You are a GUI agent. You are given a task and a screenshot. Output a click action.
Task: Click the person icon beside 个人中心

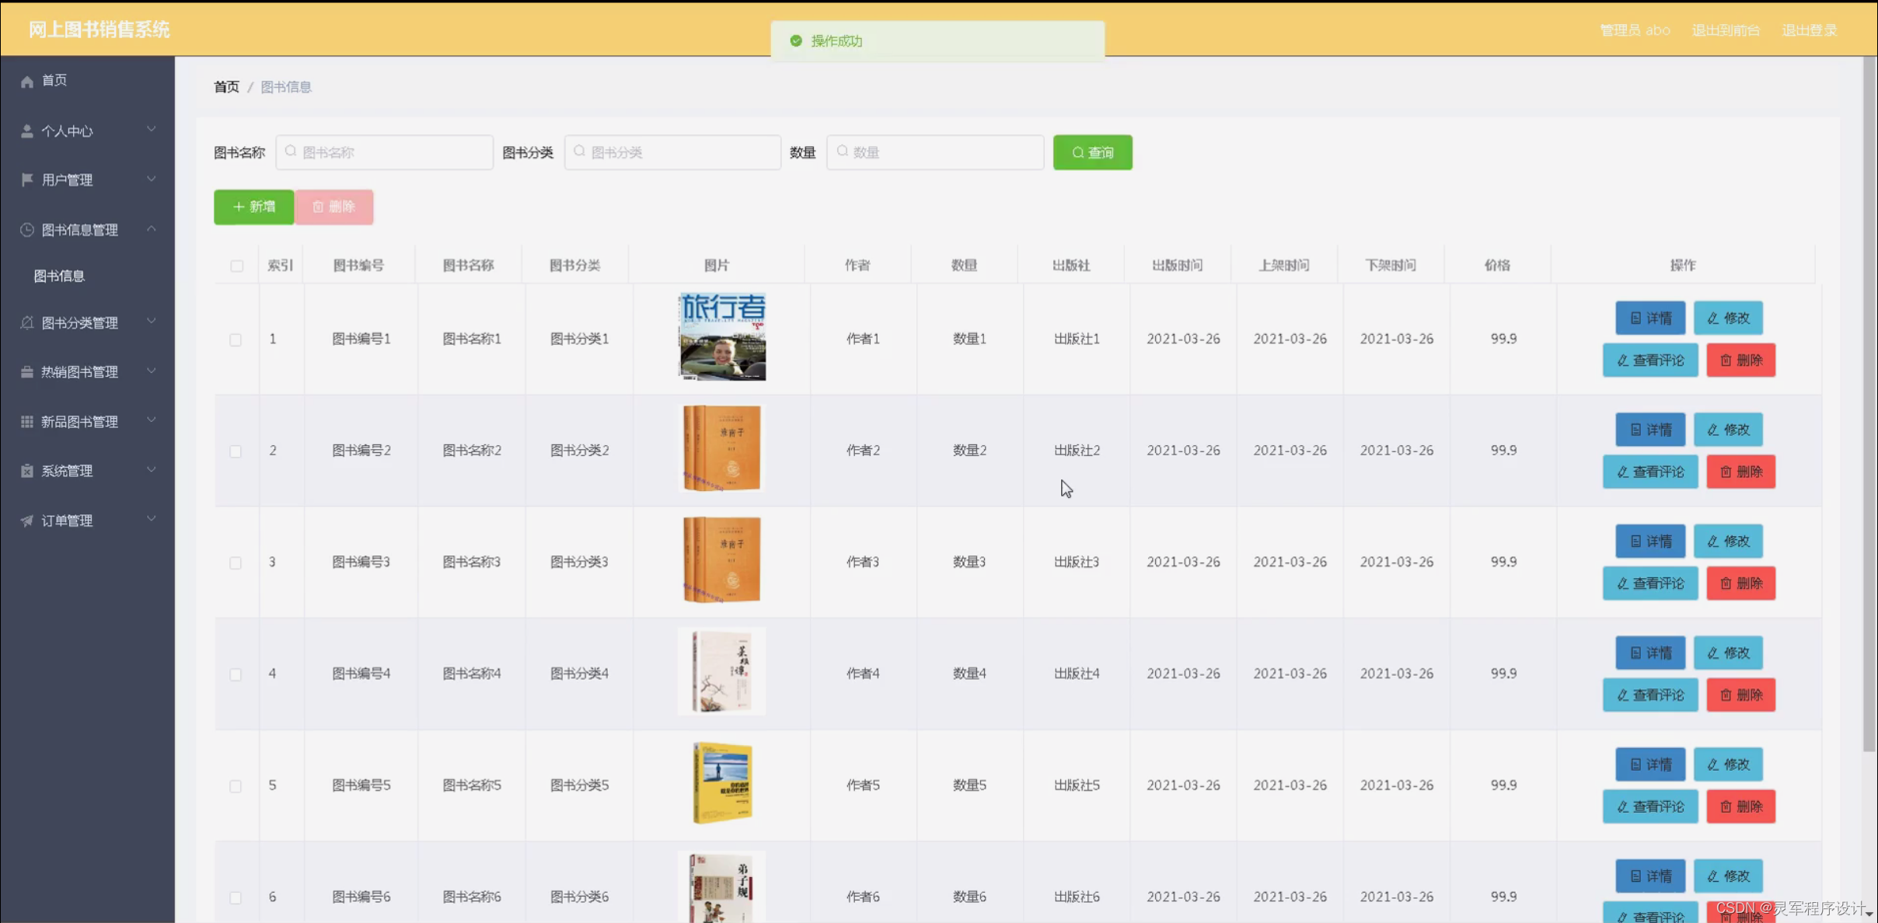(27, 131)
